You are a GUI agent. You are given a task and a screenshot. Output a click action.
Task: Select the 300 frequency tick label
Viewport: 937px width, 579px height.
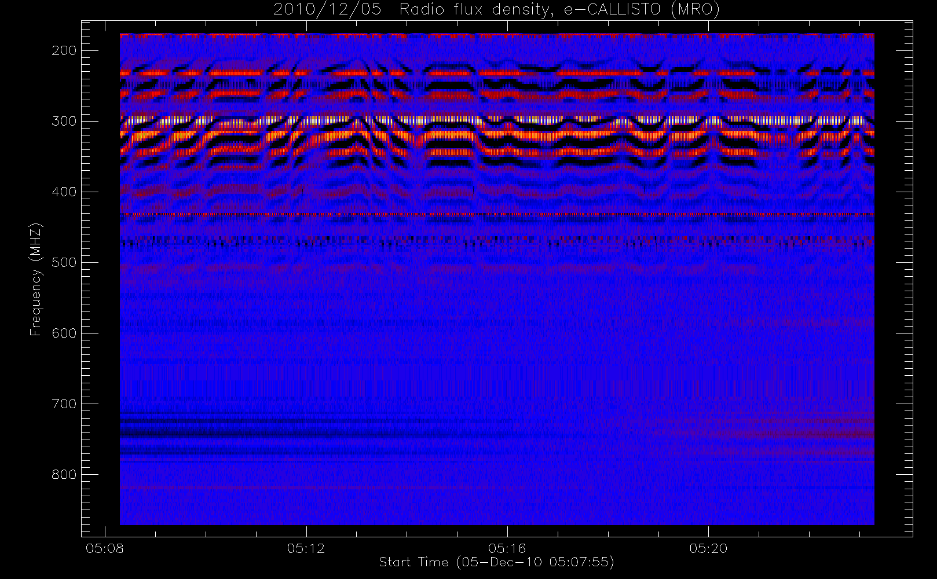tap(64, 121)
